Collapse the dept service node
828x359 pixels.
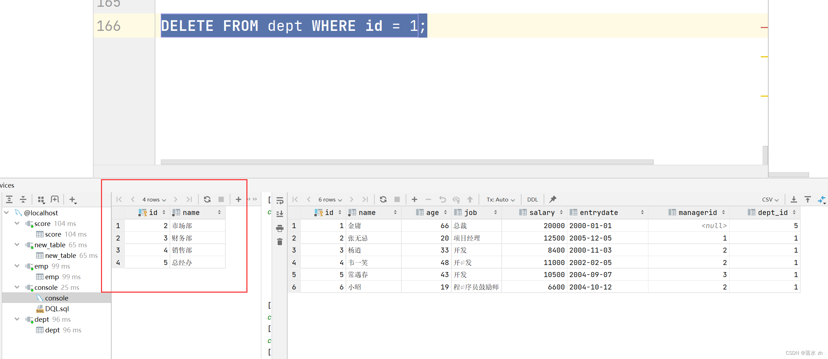click(x=17, y=319)
